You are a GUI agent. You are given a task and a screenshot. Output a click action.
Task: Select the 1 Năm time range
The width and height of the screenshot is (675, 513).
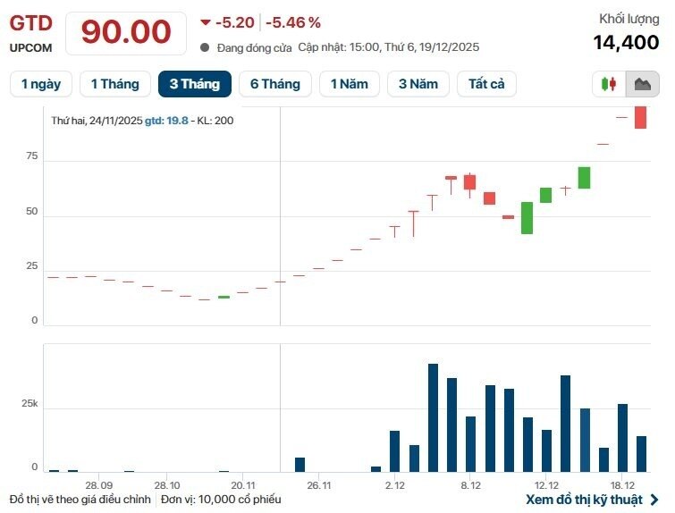pyautogui.click(x=349, y=84)
